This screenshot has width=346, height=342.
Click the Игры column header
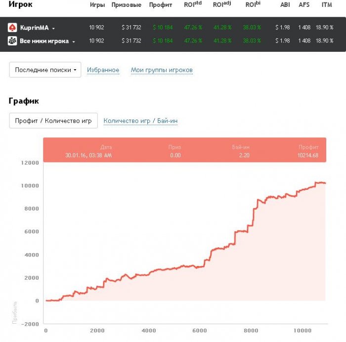97,5
